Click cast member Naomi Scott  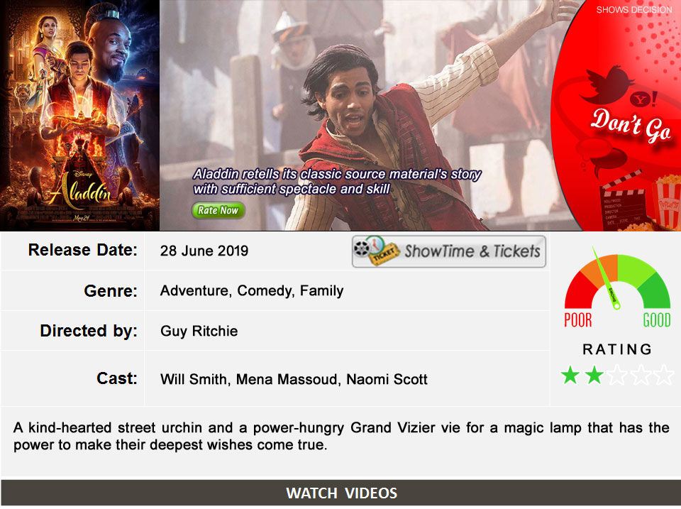[x=387, y=379]
